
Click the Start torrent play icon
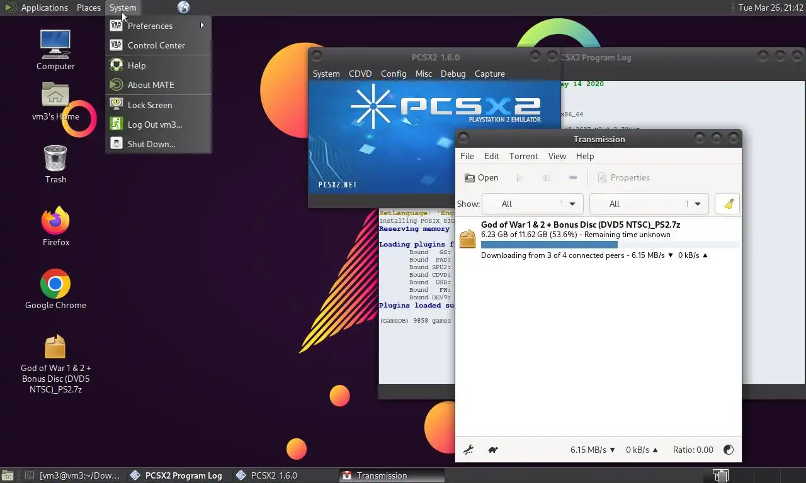519,178
